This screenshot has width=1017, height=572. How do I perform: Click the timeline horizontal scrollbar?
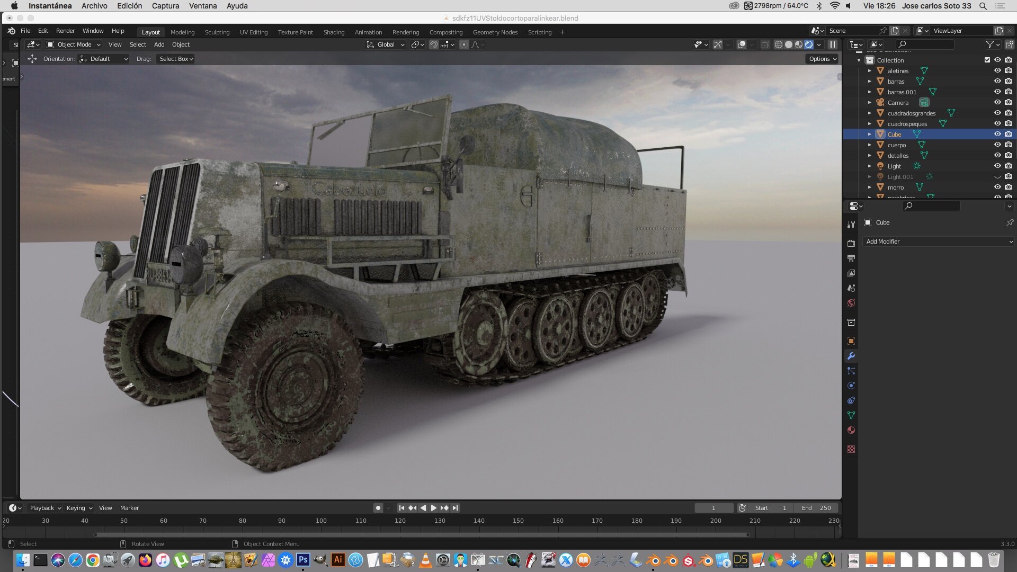(x=422, y=534)
